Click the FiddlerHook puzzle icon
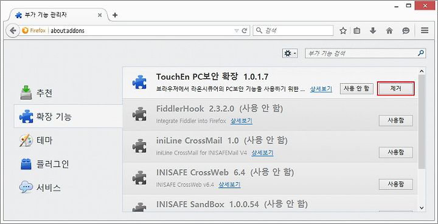The width and height of the screenshot is (438, 224). pos(139,114)
